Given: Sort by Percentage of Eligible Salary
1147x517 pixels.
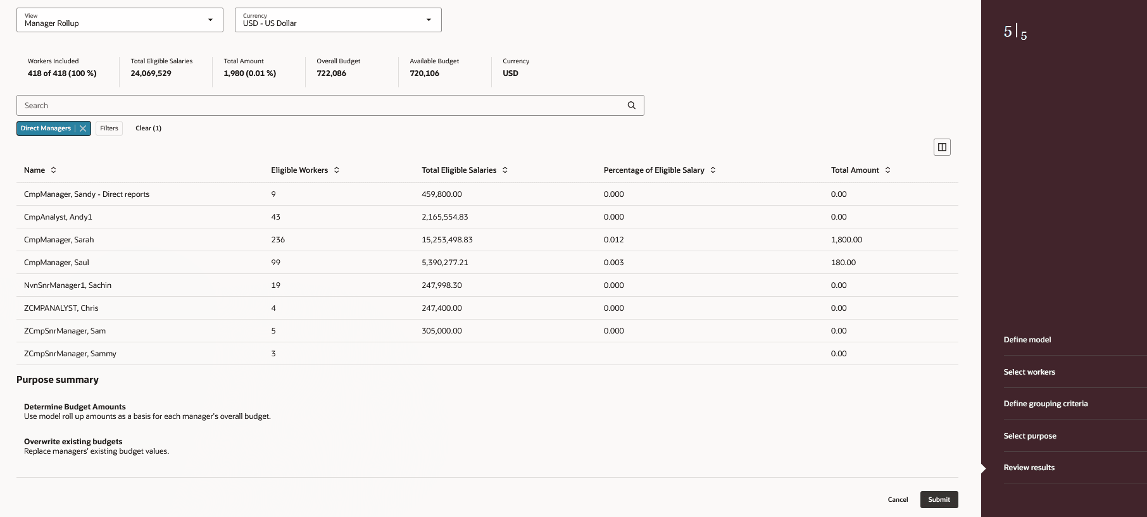Looking at the screenshot, I should (713, 170).
